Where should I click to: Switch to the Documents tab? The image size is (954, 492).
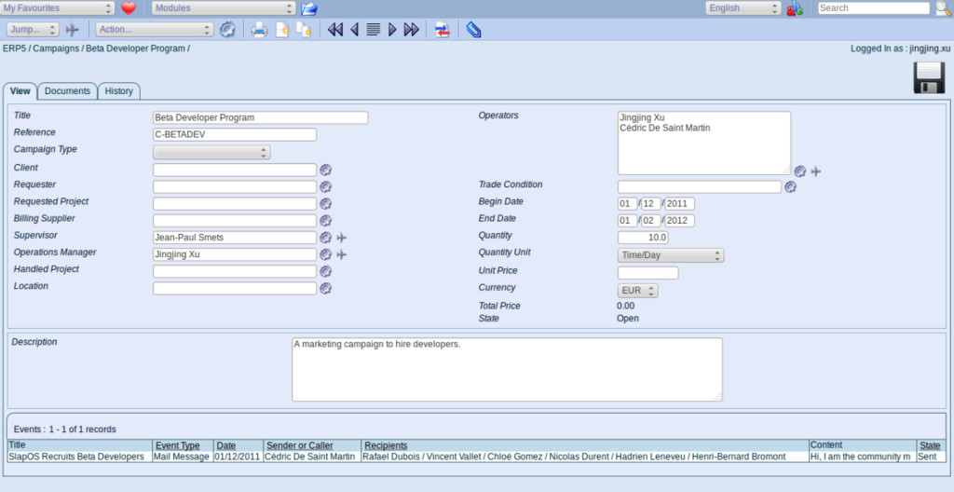(x=67, y=90)
